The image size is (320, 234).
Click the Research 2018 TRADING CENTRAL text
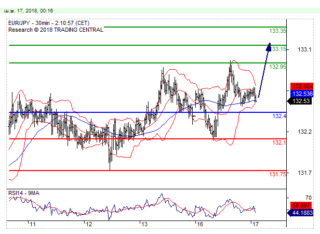(56, 30)
